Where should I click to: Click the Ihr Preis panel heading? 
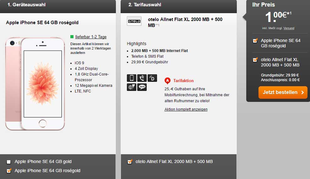[263, 5]
